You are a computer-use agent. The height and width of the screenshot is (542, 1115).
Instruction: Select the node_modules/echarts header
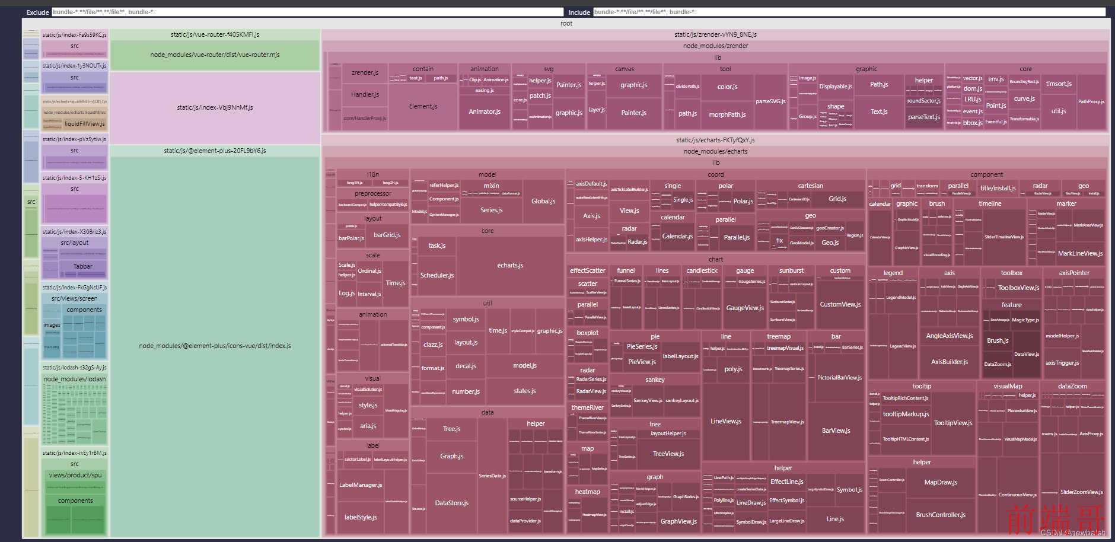(715, 152)
